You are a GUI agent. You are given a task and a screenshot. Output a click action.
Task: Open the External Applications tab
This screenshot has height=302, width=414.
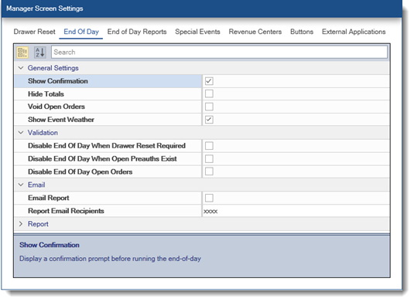click(354, 32)
